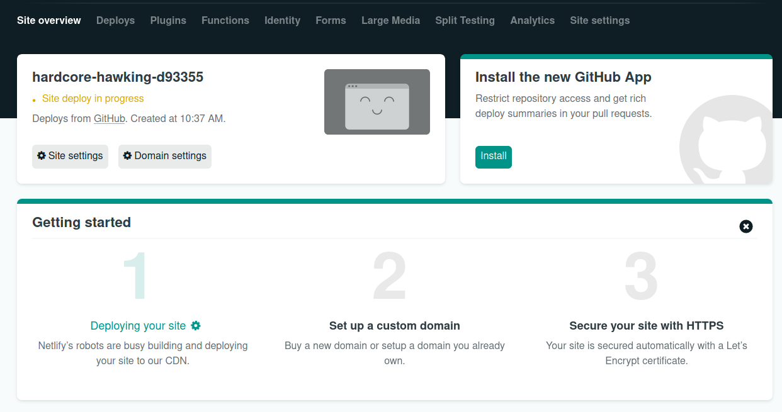This screenshot has height=412, width=782.
Task: Click Restrict repository access description text
Action: pos(564,106)
